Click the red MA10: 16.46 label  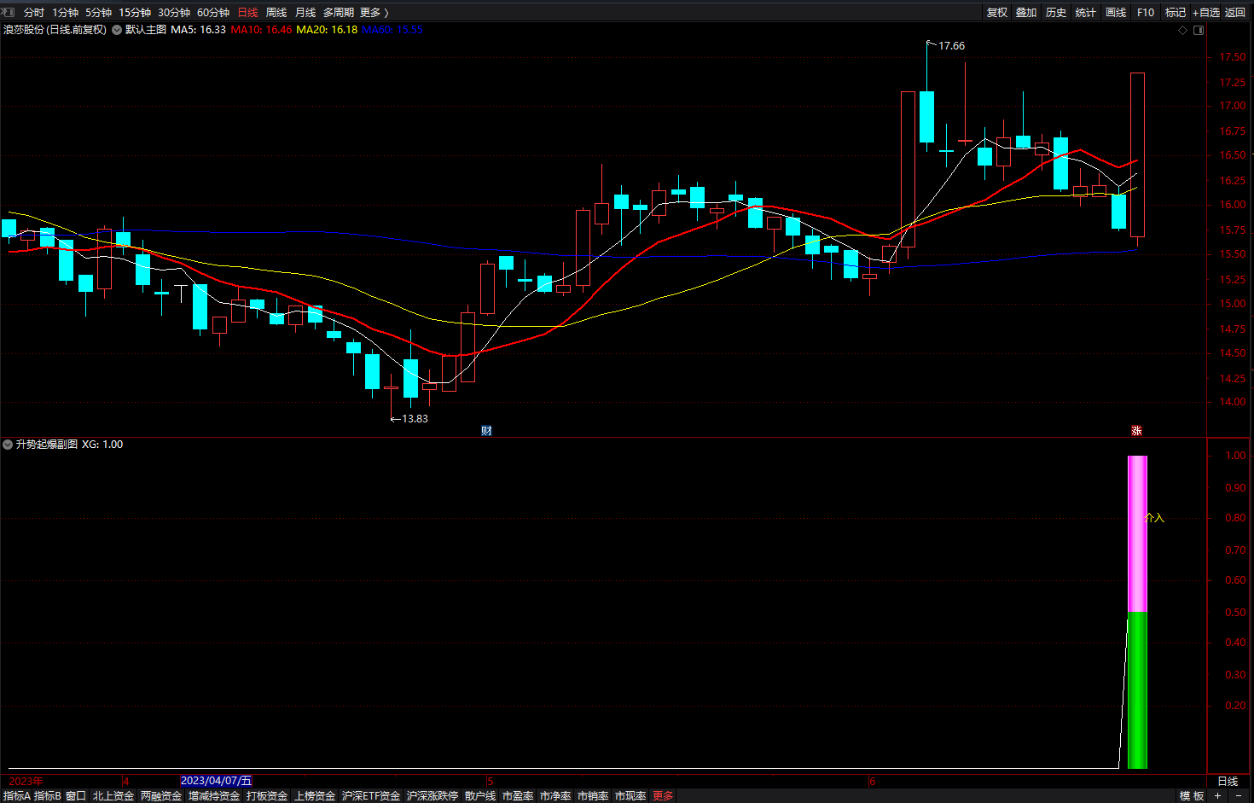pyautogui.click(x=261, y=30)
